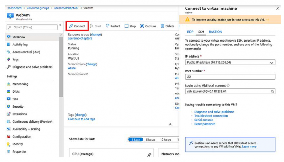The image size is (284, 162).
Task: Click the Reset password link
Action: pos(205,124)
